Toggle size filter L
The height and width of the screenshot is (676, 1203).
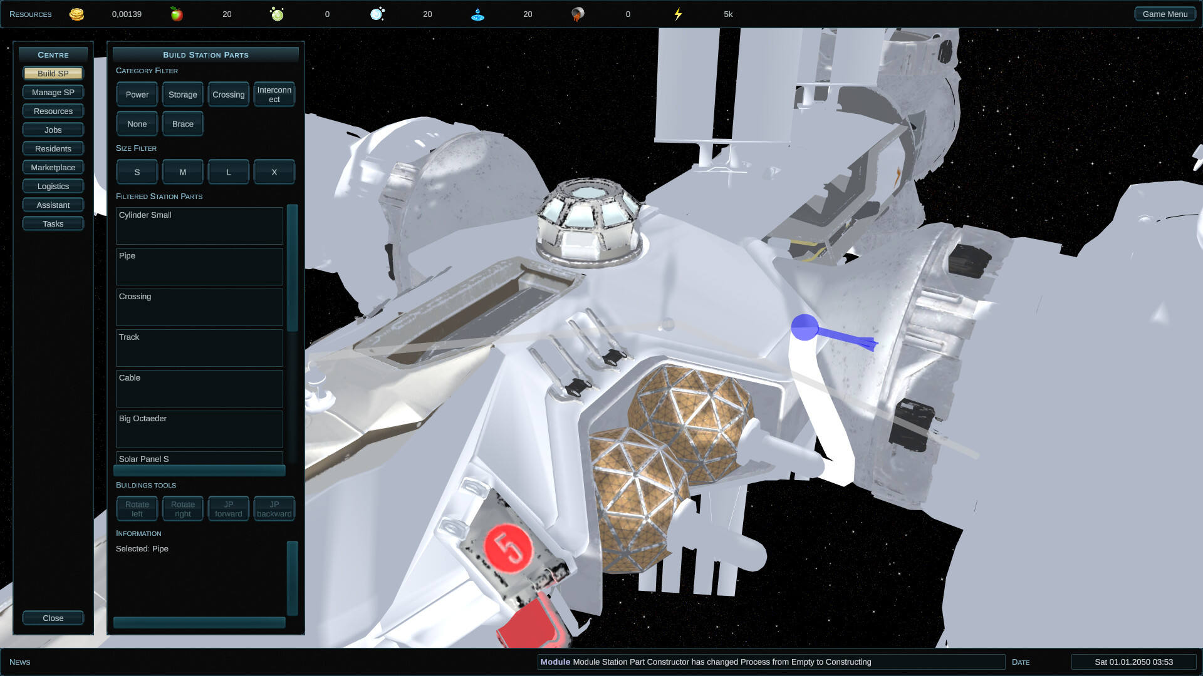tap(229, 172)
